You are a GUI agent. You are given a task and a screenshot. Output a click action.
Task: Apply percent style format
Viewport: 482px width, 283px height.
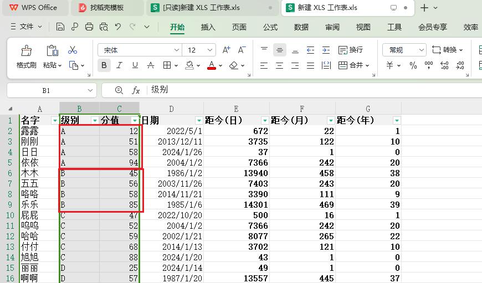pos(413,65)
